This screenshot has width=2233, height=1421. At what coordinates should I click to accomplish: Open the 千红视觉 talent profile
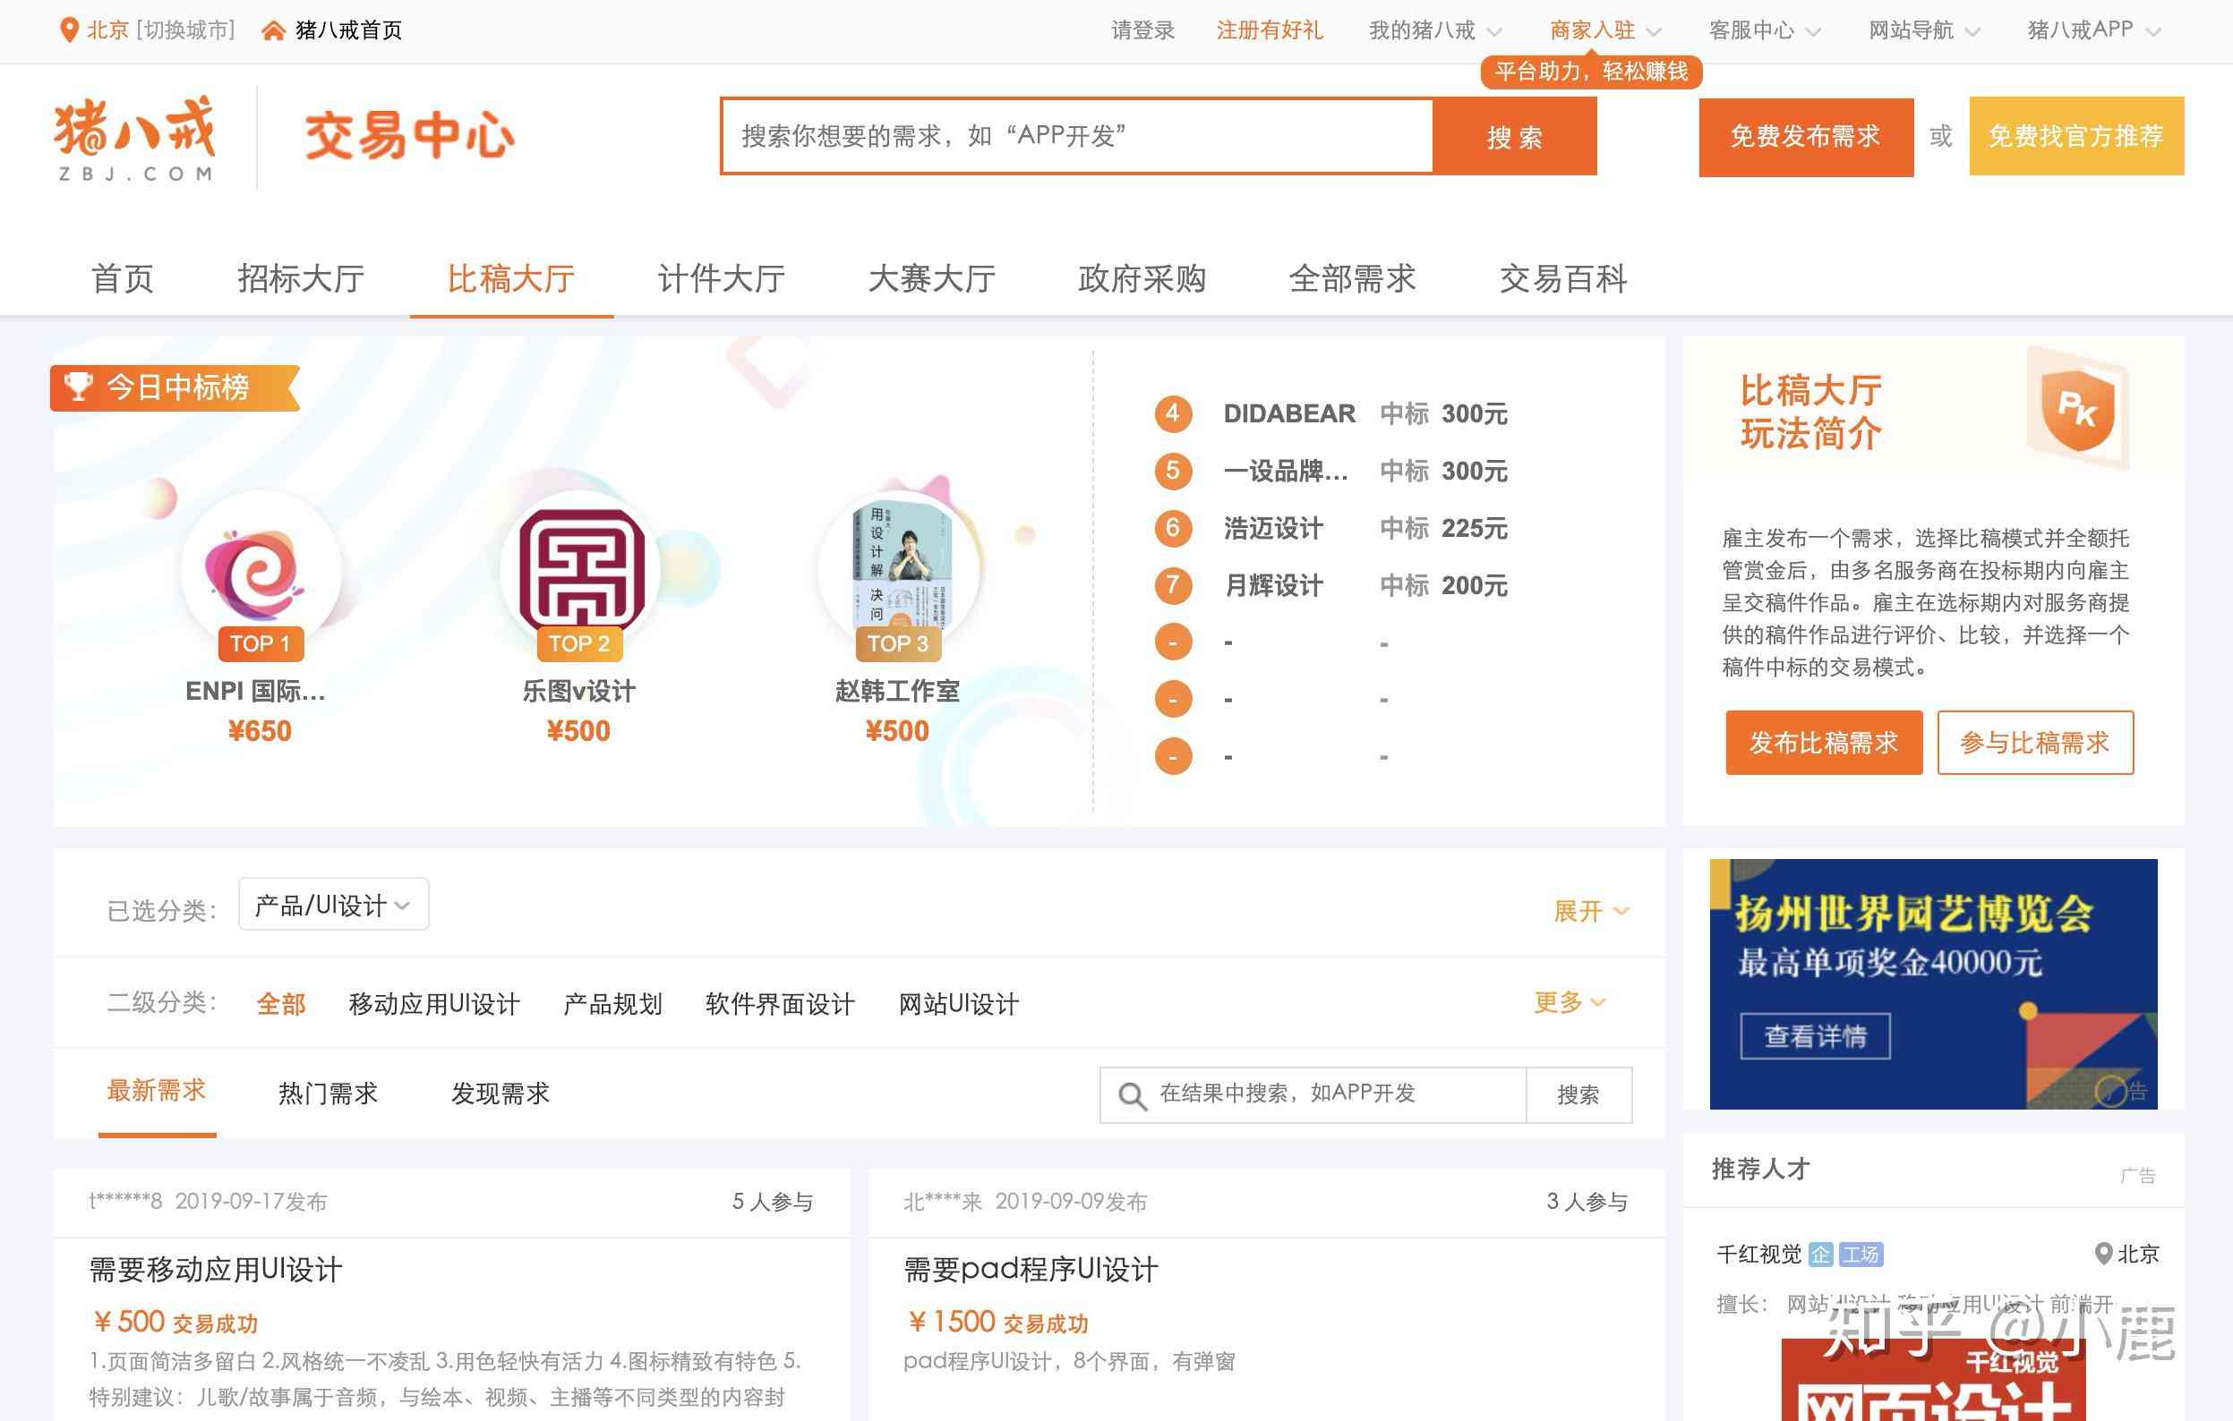[1759, 1255]
